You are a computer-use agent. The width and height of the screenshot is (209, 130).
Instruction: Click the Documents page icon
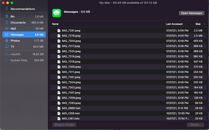[7, 22]
